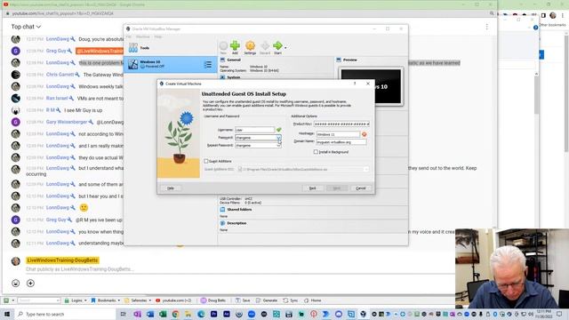Click the plus icon below chat input
The height and width of the screenshot is (320, 569).
point(30,283)
